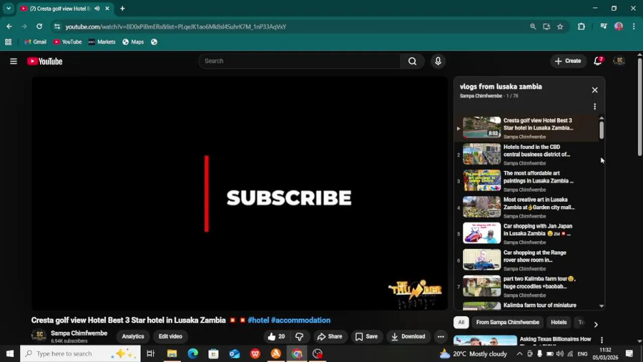Open the YouTube bookmark

67,42
